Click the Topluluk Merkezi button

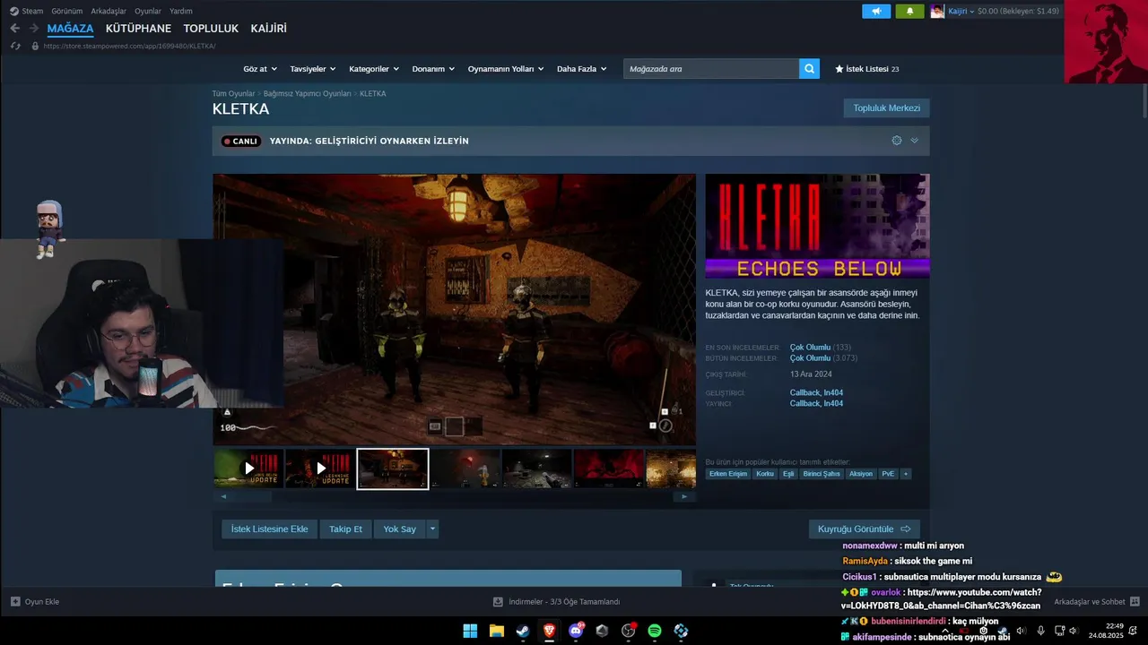(x=886, y=108)
